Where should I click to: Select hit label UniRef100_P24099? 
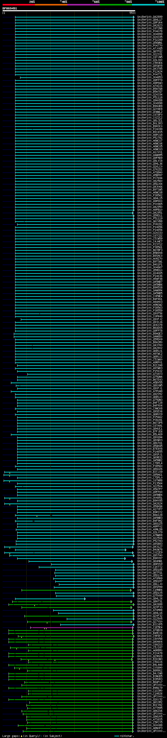(x=150, y=129)
